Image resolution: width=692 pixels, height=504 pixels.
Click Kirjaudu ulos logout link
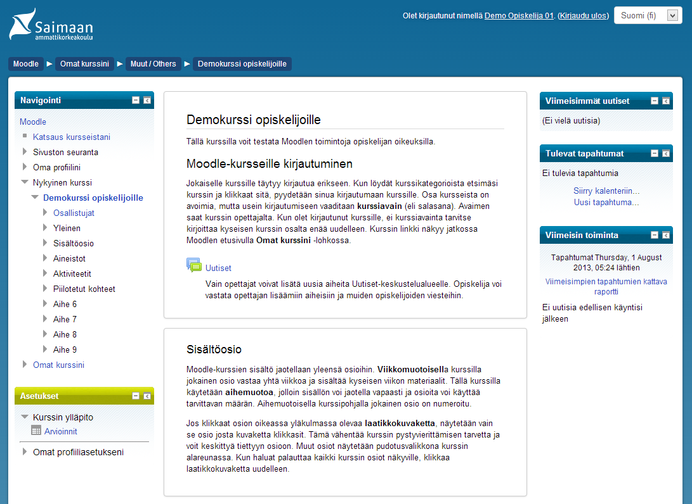584,15
